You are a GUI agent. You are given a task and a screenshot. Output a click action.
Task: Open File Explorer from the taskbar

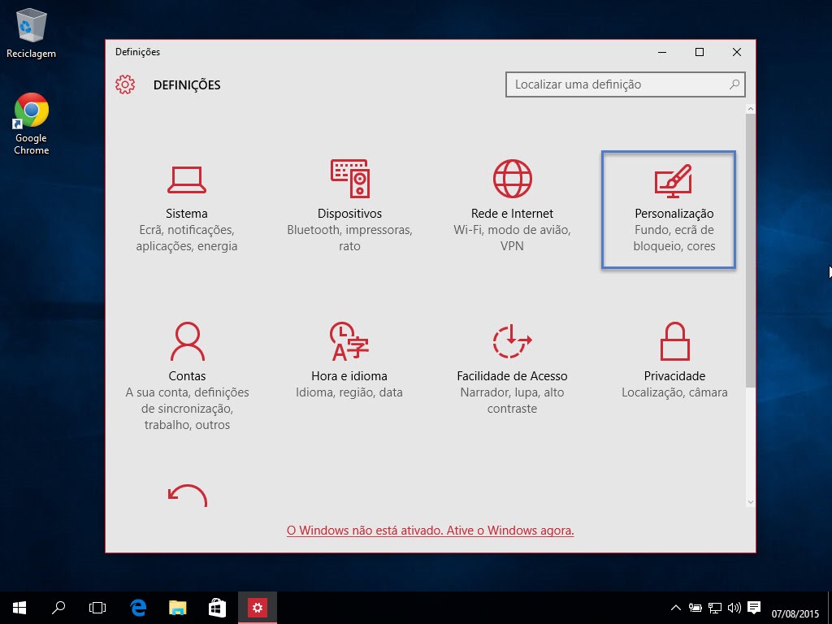(177, 607)
